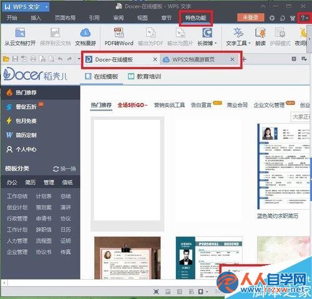Screen dimensions: 312x299
Task: Expand the 文字工具 dropdown
Action: click(x=250, y=43)
